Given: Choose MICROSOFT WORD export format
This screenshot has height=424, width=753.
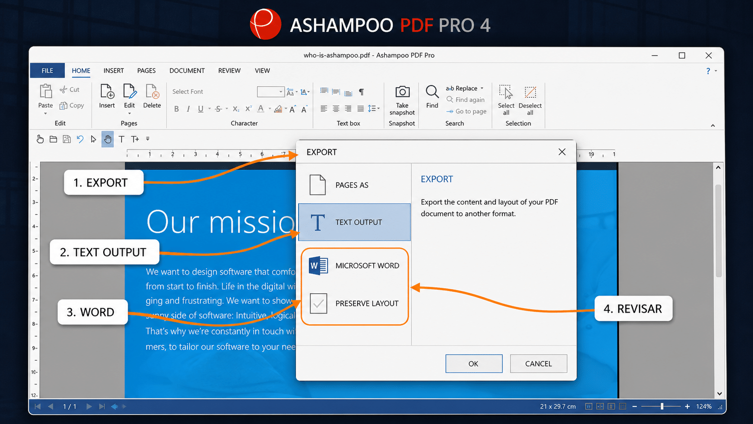Looking at the screenshot, I should (354, 265).
